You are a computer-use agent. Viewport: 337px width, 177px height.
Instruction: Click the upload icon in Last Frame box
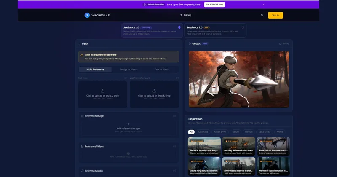point(154,91)
